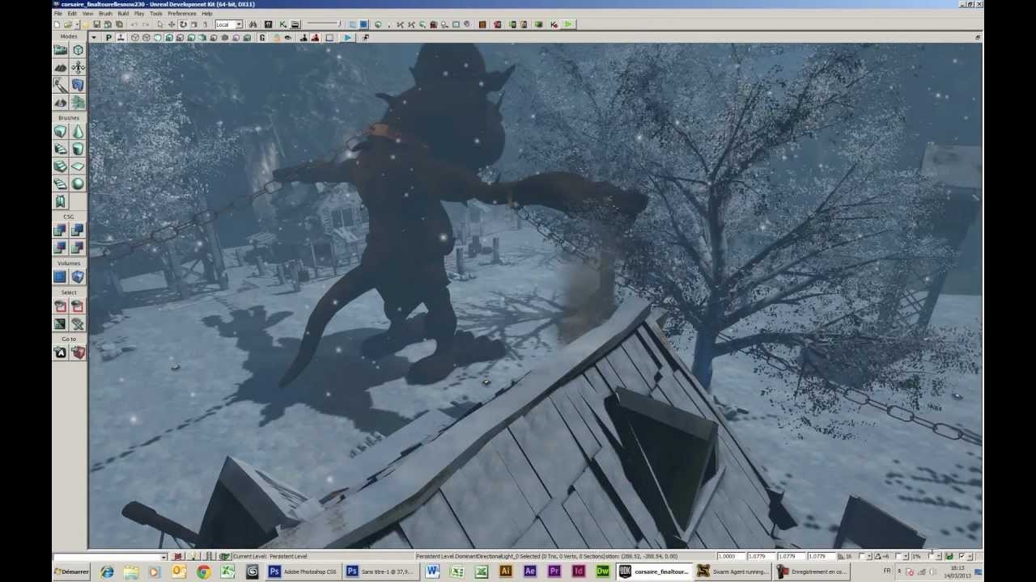
Task: Open the viewport options dropdown arrow
Action: click(94, 37)
